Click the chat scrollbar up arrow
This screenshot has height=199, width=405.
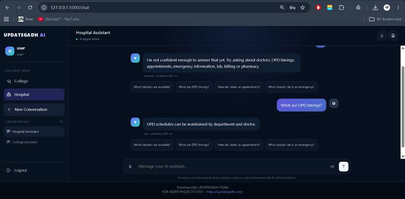point(403,48)
